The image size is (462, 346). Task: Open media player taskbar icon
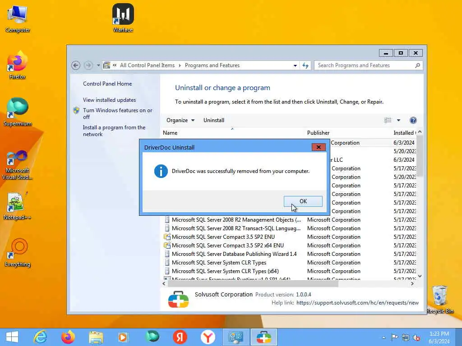(124, 337)
